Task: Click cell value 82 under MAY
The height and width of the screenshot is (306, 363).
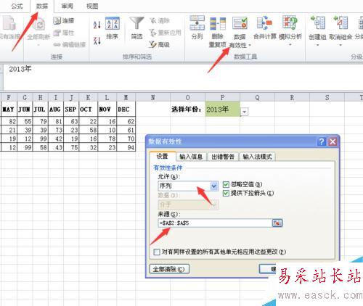Action: (x=9, y=121)
